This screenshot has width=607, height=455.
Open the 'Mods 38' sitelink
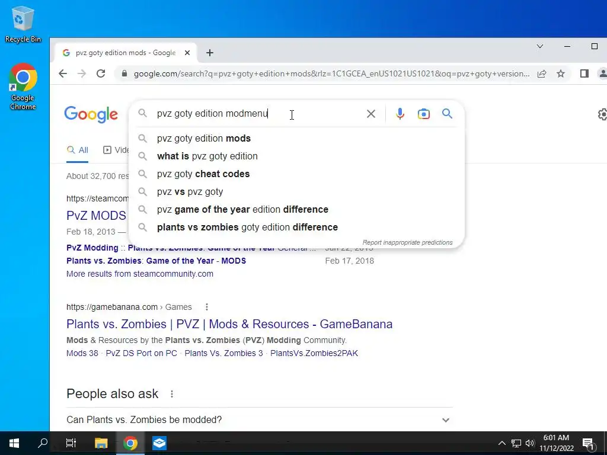click(x=82, y=353)
